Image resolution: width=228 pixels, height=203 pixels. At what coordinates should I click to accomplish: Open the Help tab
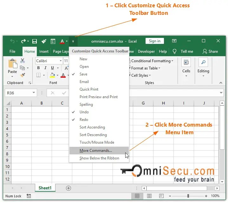pos(163,51)
